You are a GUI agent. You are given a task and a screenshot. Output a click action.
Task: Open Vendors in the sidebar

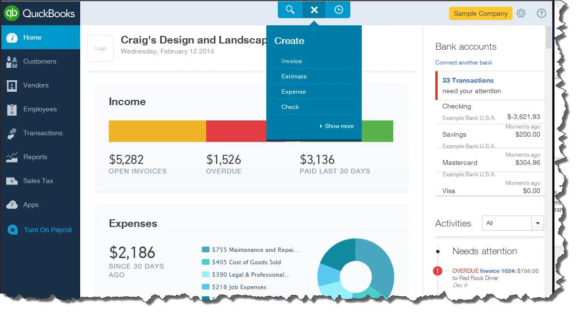41,85
